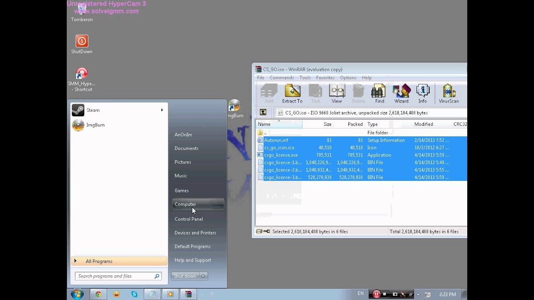Launch ImgBurn from the Start menu list

119,125
